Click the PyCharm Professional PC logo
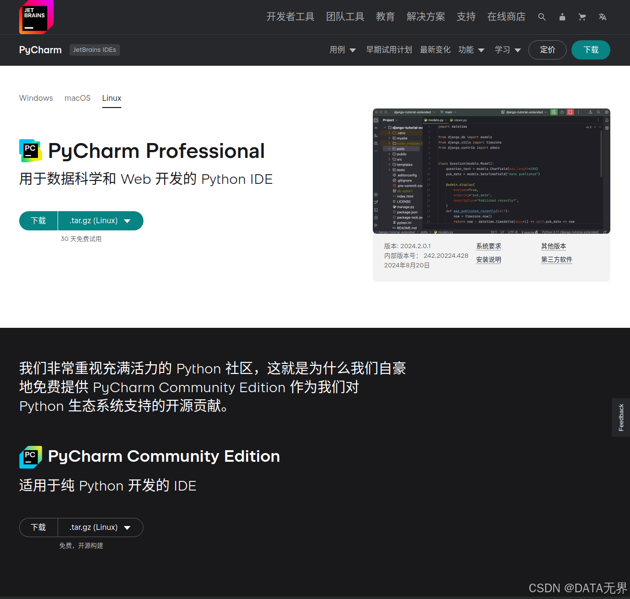The width and height of the screenshot is (630, 599). pos(31,151)
